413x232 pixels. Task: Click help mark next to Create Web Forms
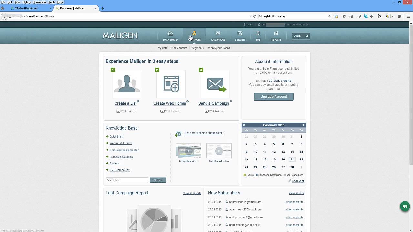point(187,101)
